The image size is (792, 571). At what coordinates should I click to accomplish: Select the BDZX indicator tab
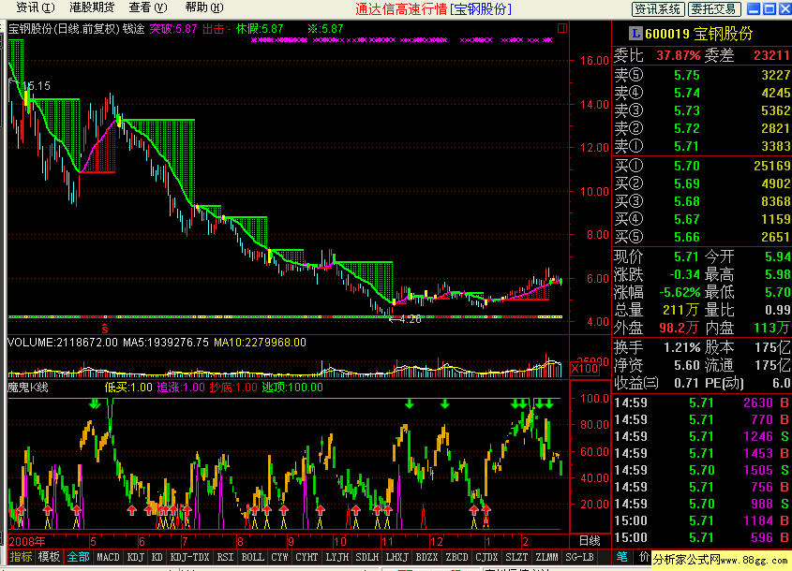point(426,557)
